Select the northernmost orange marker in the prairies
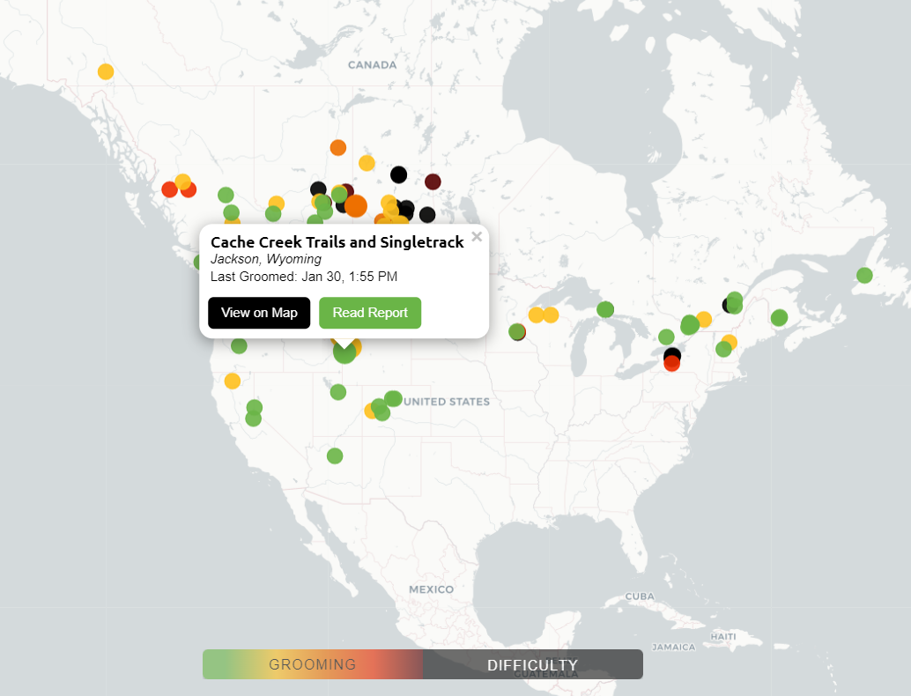The width and height of the screenshot is (911, 696). pyautogui.click(x=338, y=147)
